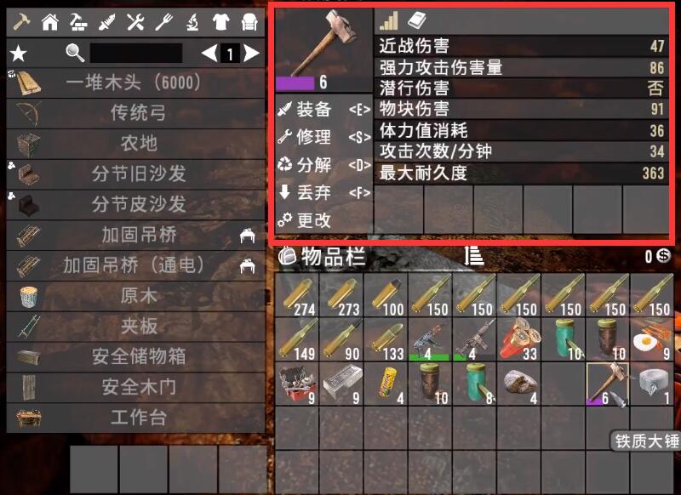681x495 pixels.
Task: Select the t-shirt clothing category icon
Action: (220, 21)
